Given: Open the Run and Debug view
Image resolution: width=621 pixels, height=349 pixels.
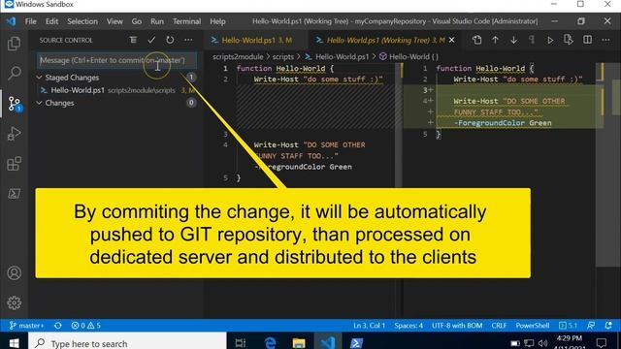Looking at the screenshot, I should click(15, 134).
